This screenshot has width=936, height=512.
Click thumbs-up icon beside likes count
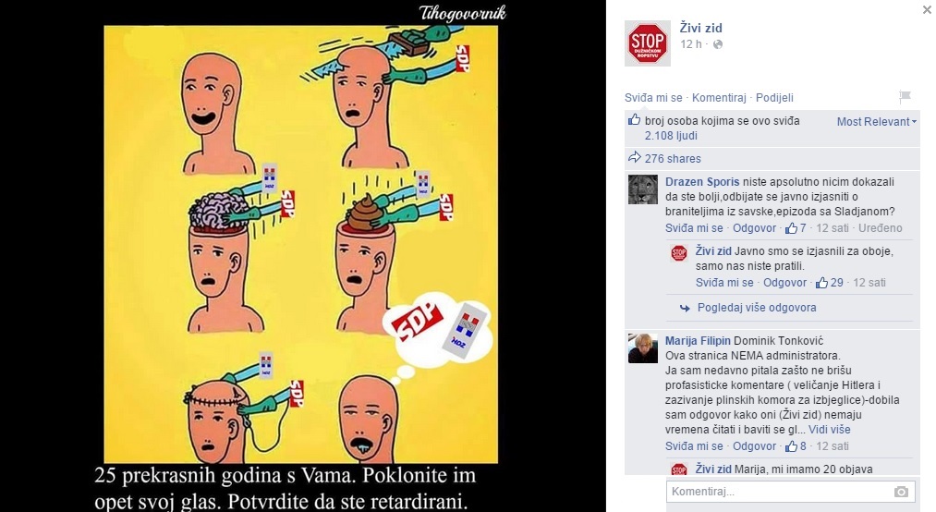(x=634, y=120)
